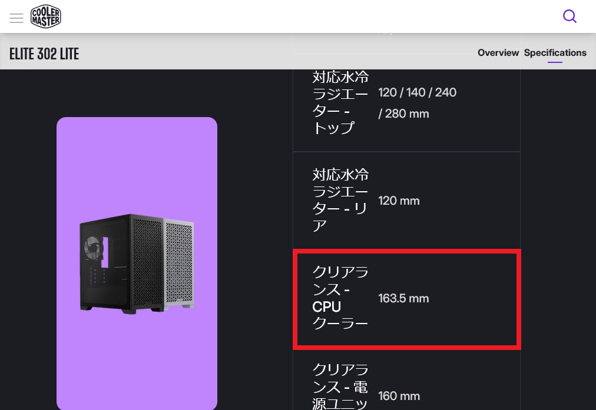Click the 160 mm power supply value

pos(399,396)
